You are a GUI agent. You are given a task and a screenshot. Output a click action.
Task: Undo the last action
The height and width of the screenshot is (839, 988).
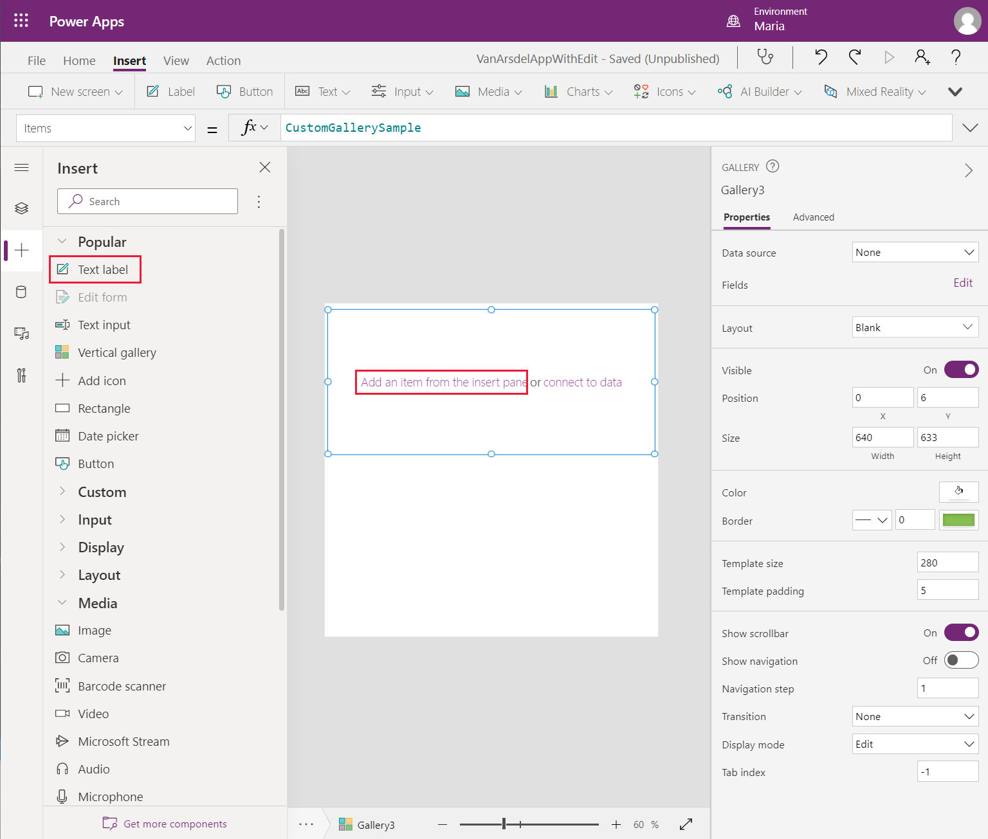[x=821, y=58]
